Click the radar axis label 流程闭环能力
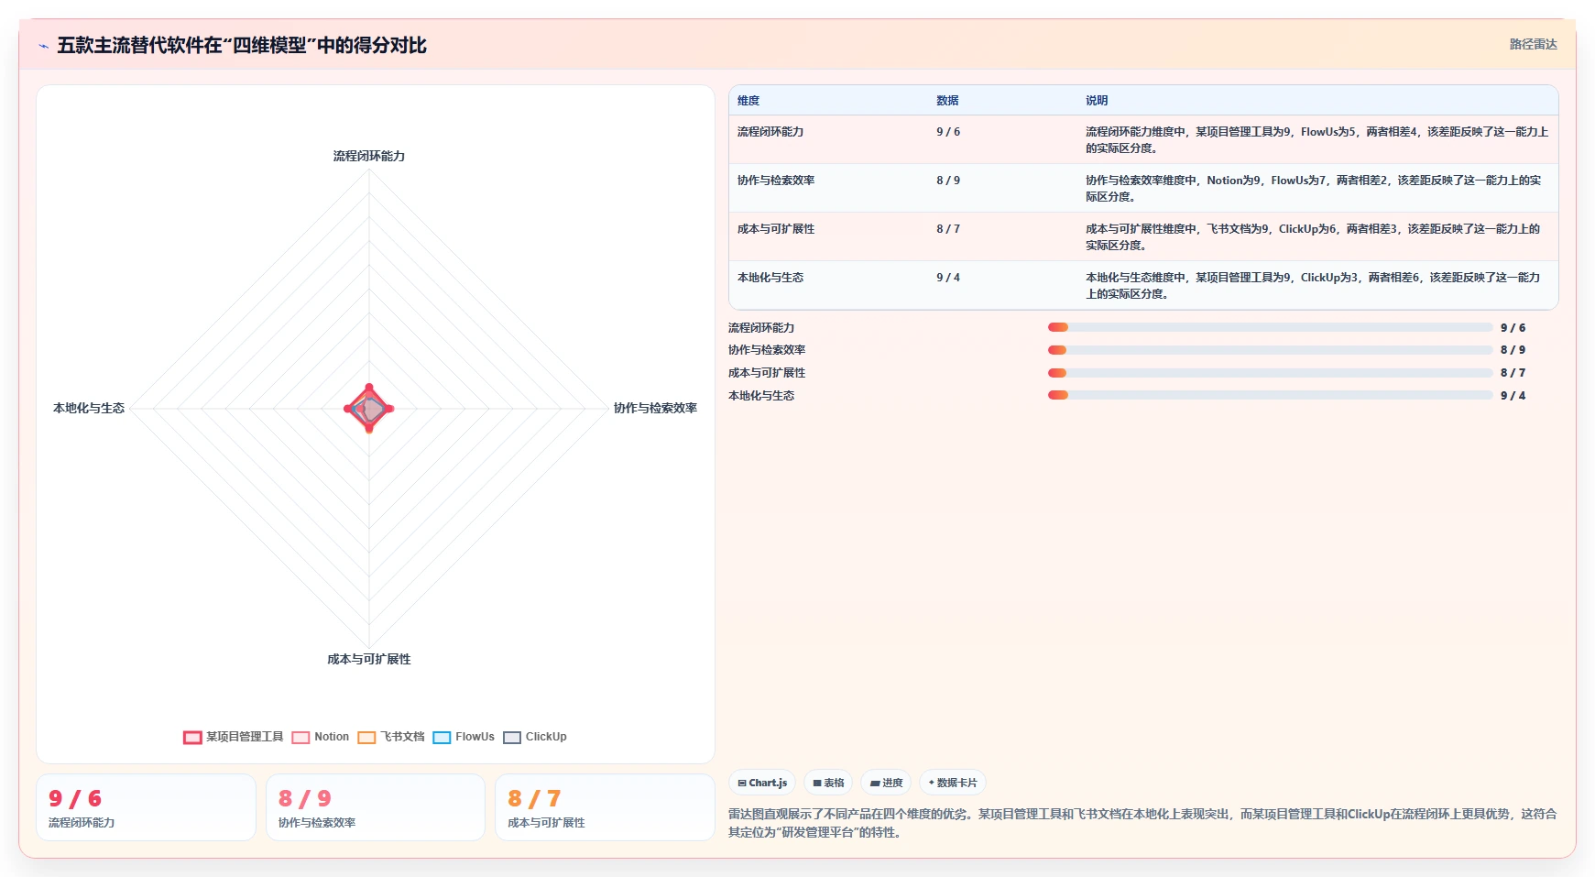 click(369, 156)
